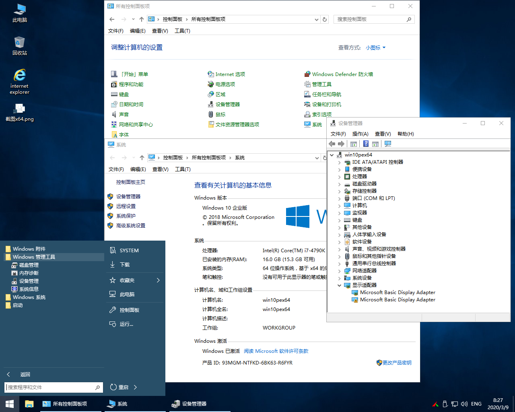Open 高级系统设置 link
The height and width of the screenshot is (412, 515).
point(131,226)
